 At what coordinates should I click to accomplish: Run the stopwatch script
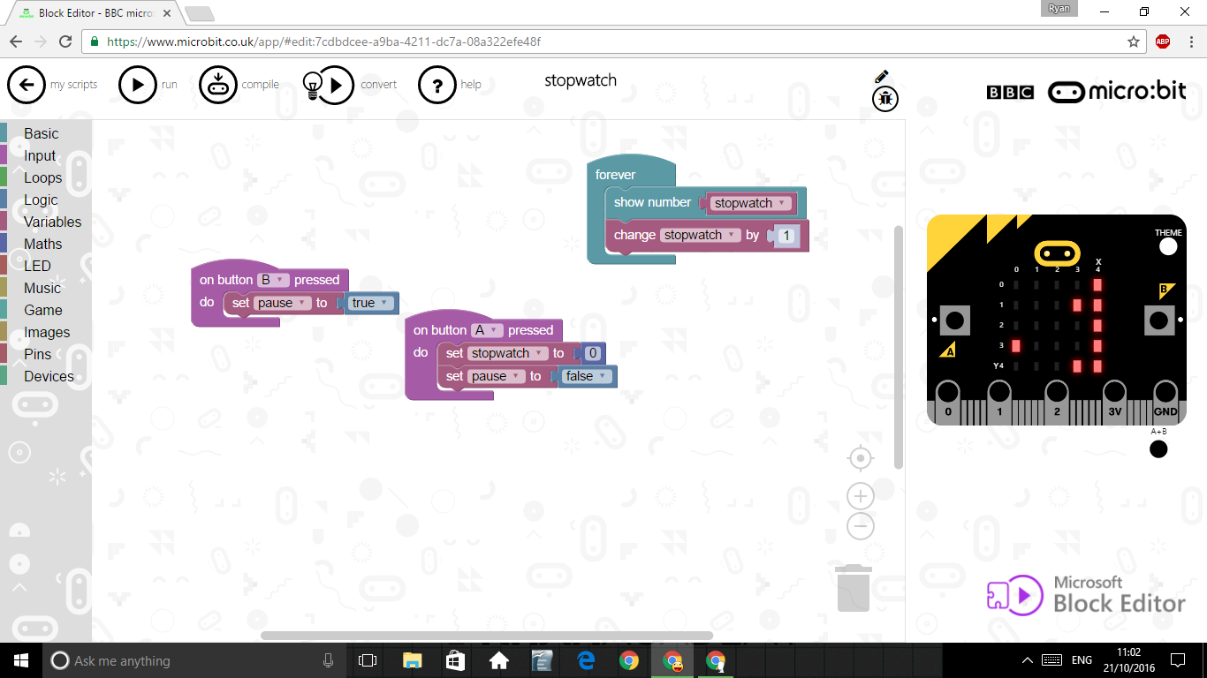pyautogui.click(x=138, y=84)
